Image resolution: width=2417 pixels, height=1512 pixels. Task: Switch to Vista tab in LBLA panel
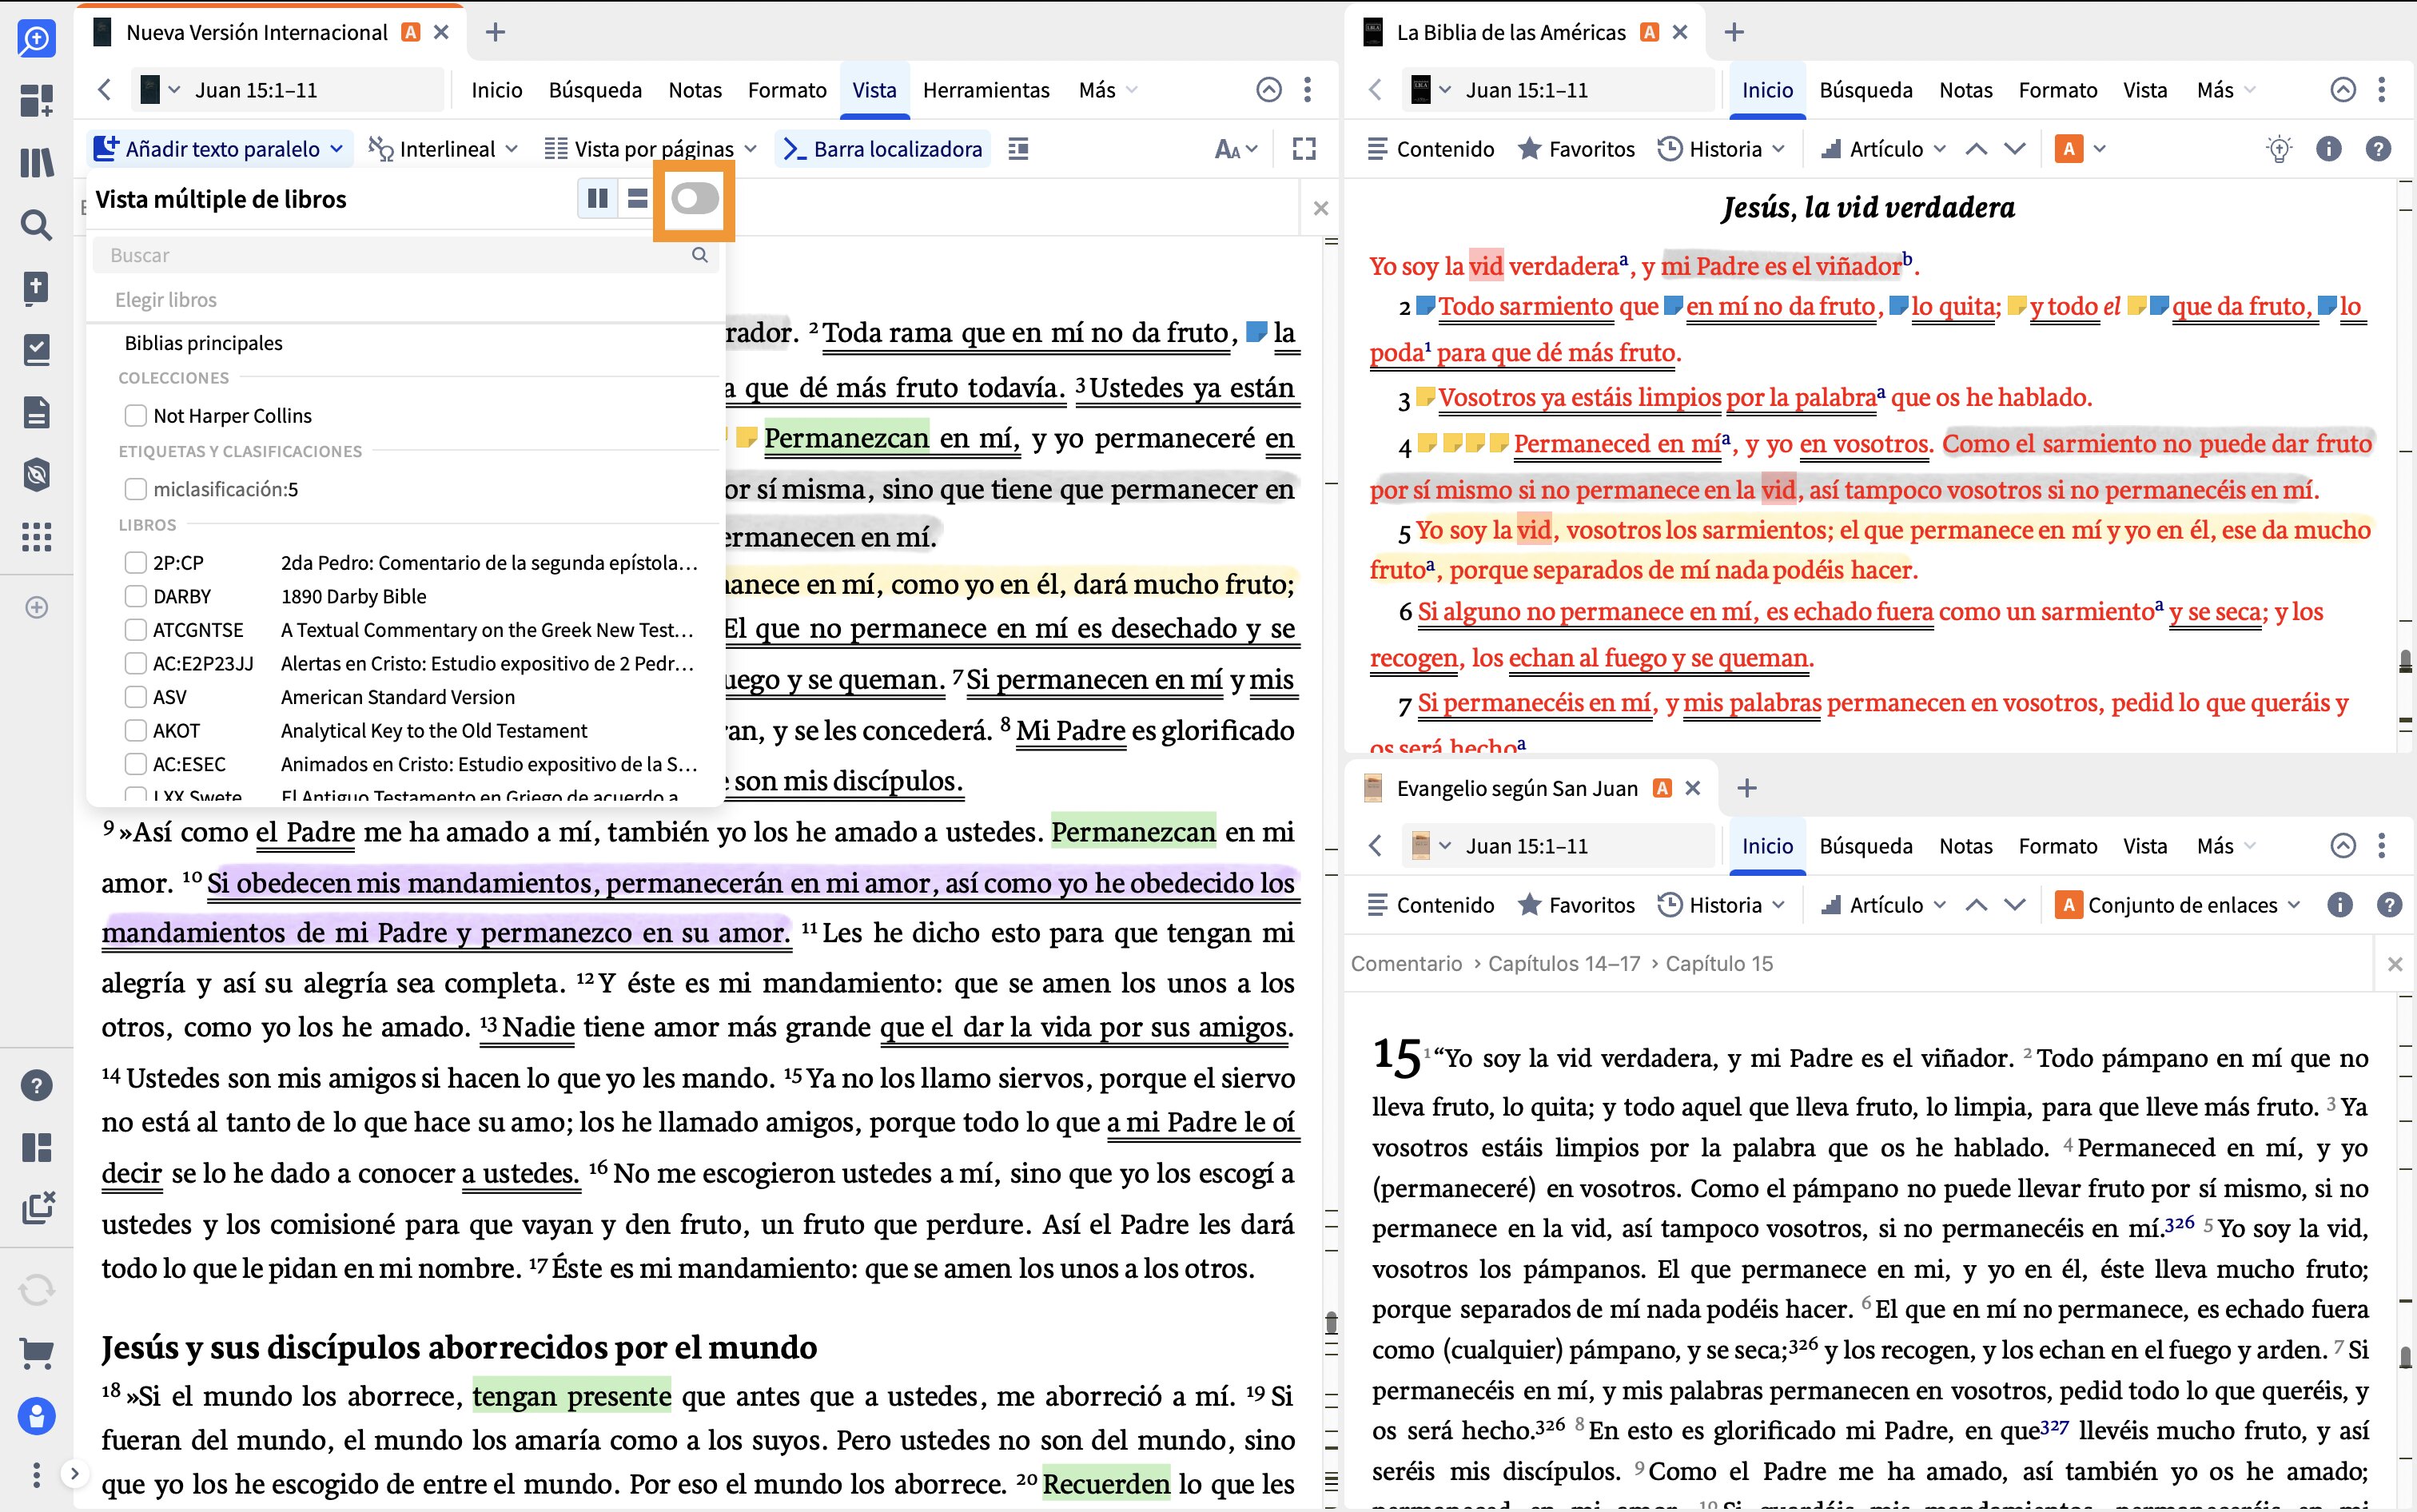(x=2145, y=90)
